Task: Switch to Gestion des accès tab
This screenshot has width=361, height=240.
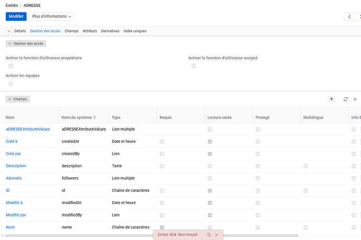Action: pos(46,31)
